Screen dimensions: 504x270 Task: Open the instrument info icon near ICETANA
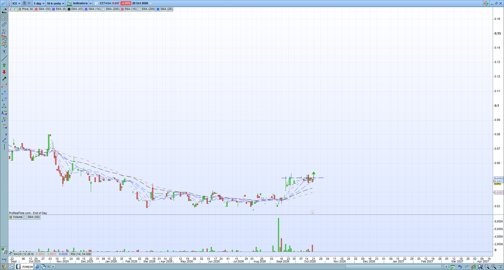click(x=96, y=3)
